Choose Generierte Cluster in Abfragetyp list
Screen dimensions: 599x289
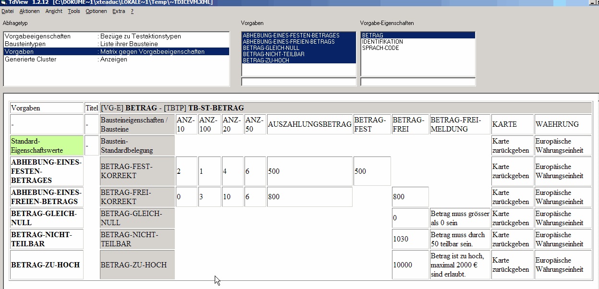pos(30,60)
